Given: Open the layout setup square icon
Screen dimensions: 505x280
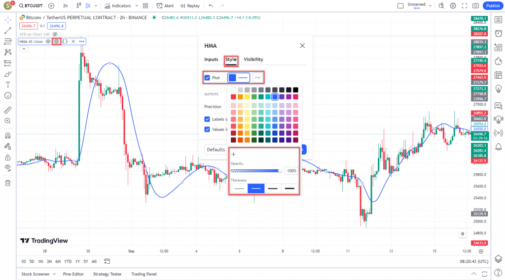Looking at the screenshot, I should [x=400, y=6].
